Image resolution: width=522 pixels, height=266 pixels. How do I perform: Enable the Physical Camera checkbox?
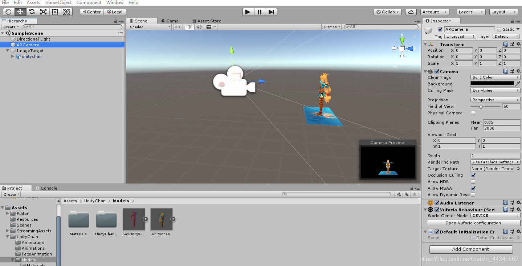point(473,113)
